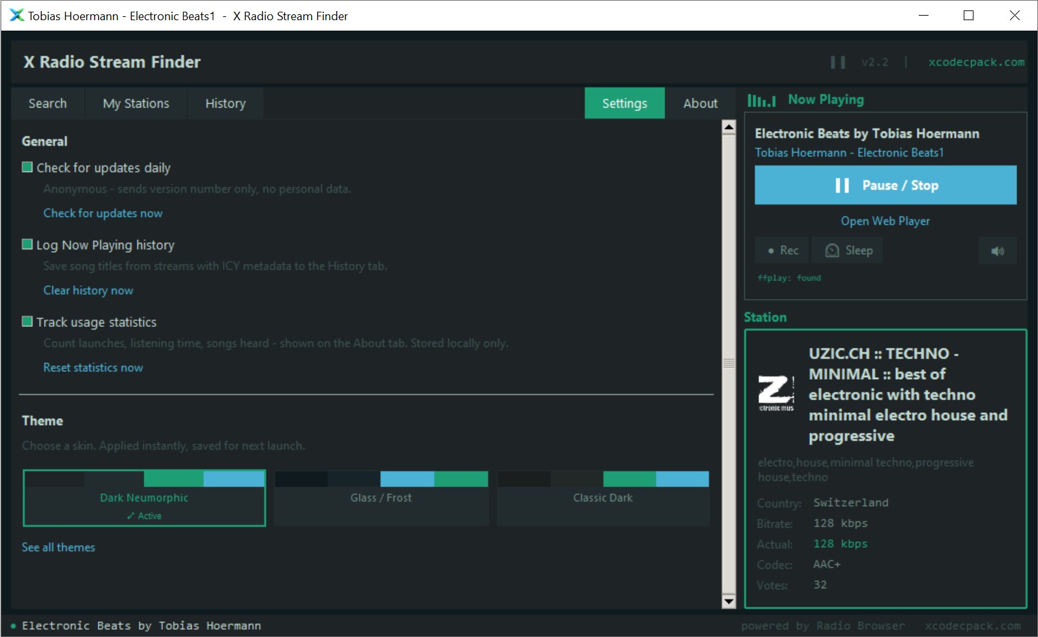This screenshot has width=1038, height=637.
Task: Click Open Web Player link
Action: point(886,221)
